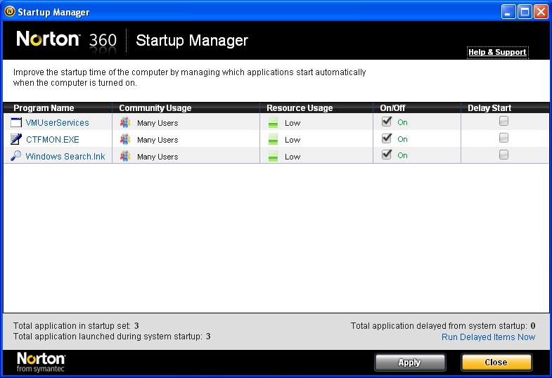This screenshot has height=378, width=552.
Task: Click the resource usage bar icon for VMUserServices
Action: 273,122
